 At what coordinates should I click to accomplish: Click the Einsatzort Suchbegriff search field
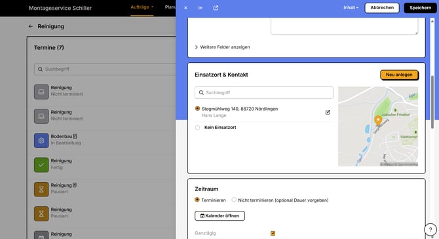264,92
